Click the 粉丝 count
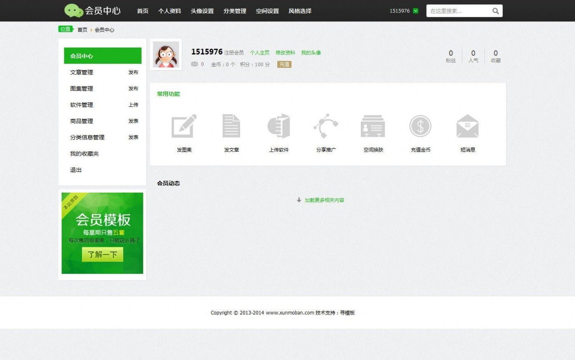The width and height of the screenshot is (575, 360). (451, 56)
